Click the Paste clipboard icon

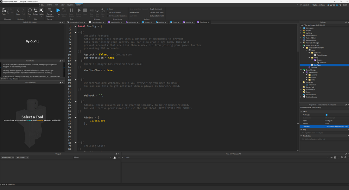(3, 10)
